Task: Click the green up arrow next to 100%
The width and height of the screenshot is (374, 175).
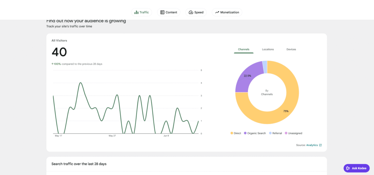Action: click(53, 64)
